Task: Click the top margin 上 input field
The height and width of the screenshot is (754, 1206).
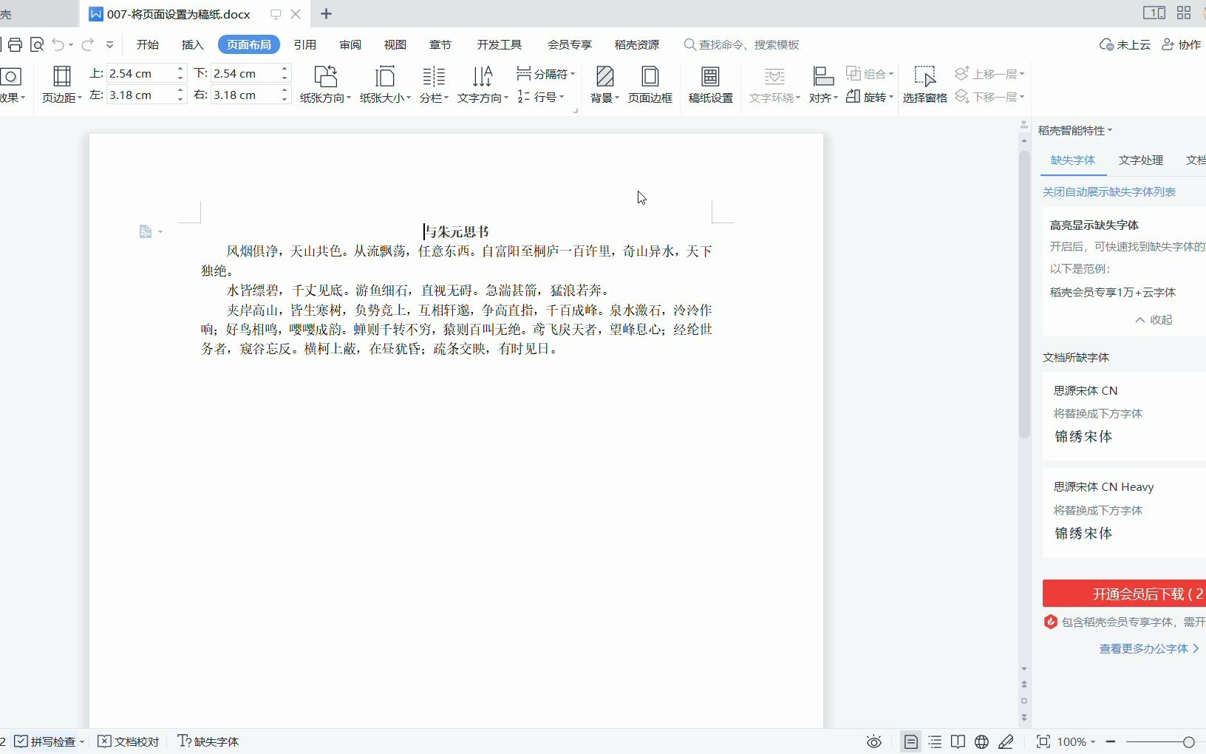Action: (x=140, y=72)
